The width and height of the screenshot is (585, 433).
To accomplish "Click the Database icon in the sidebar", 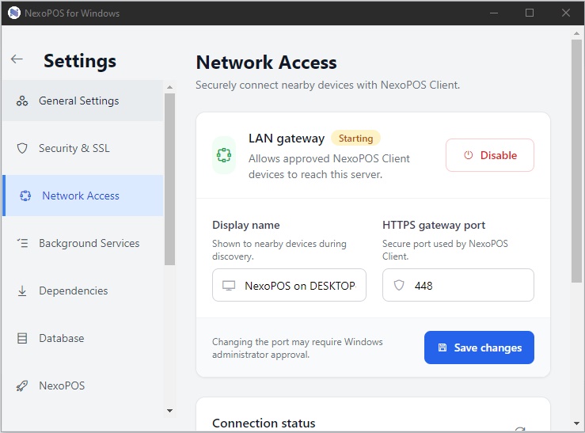I will [x=22, y=338].
